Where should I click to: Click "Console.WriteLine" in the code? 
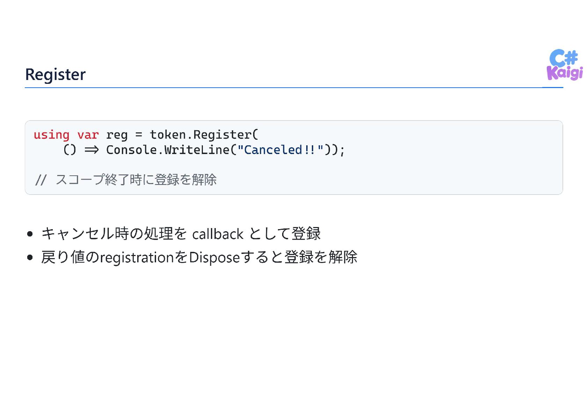[168, 150]
